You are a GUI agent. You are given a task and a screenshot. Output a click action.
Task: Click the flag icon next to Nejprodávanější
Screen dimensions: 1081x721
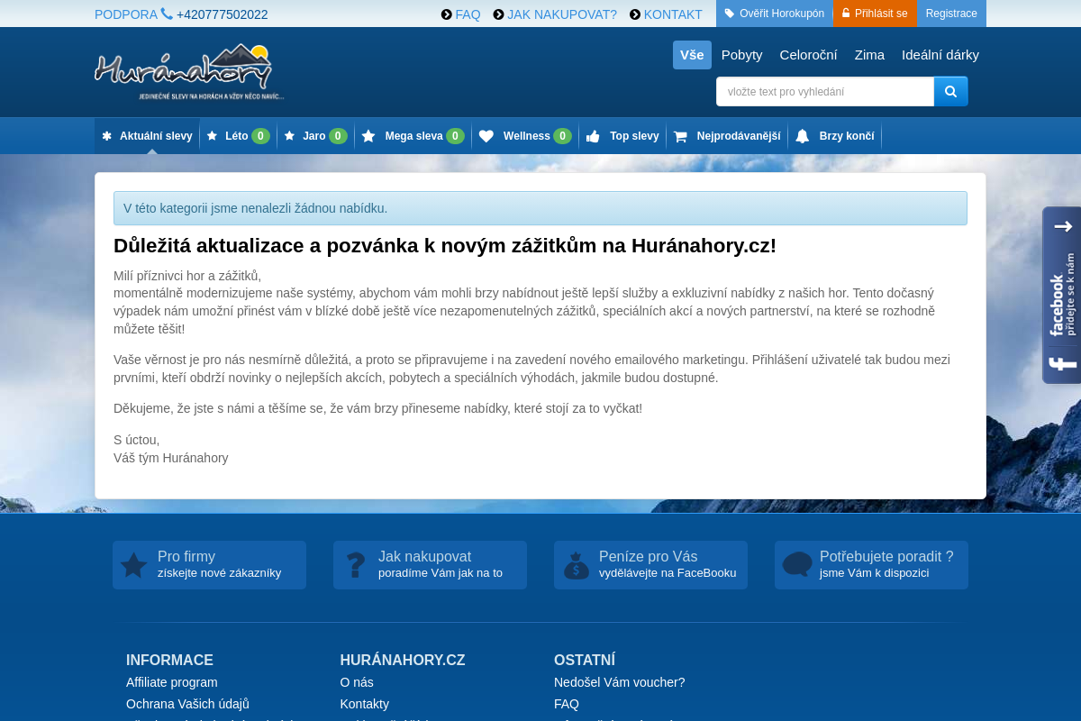[681, 135]
